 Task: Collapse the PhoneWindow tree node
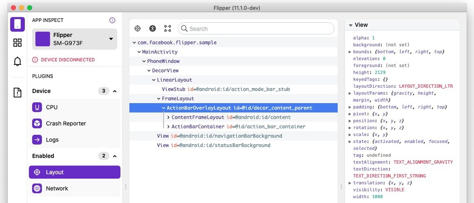144,61
